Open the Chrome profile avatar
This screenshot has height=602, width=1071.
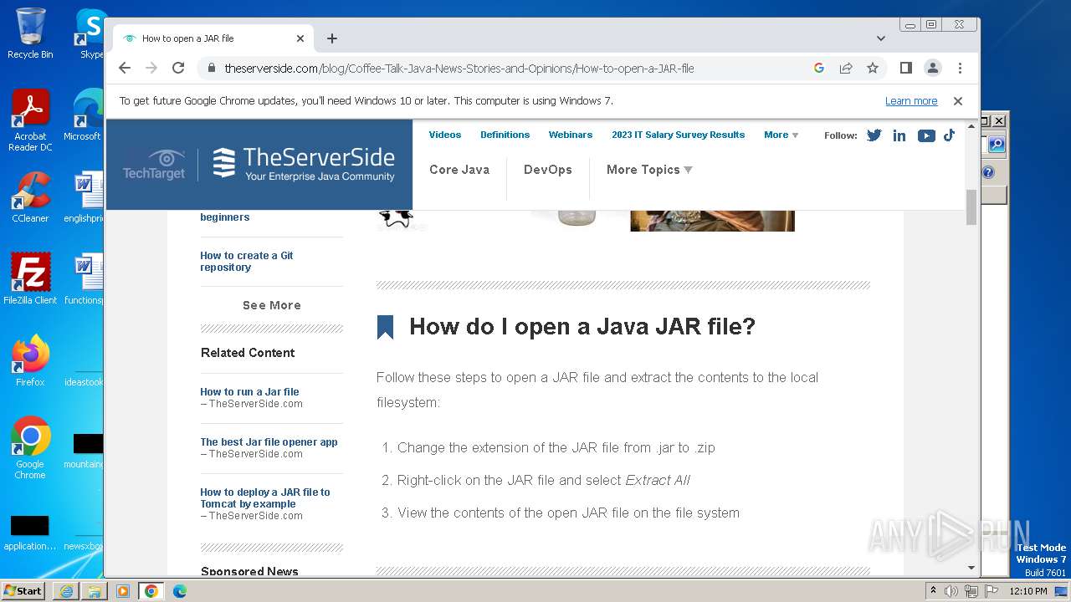pos(932,68)
